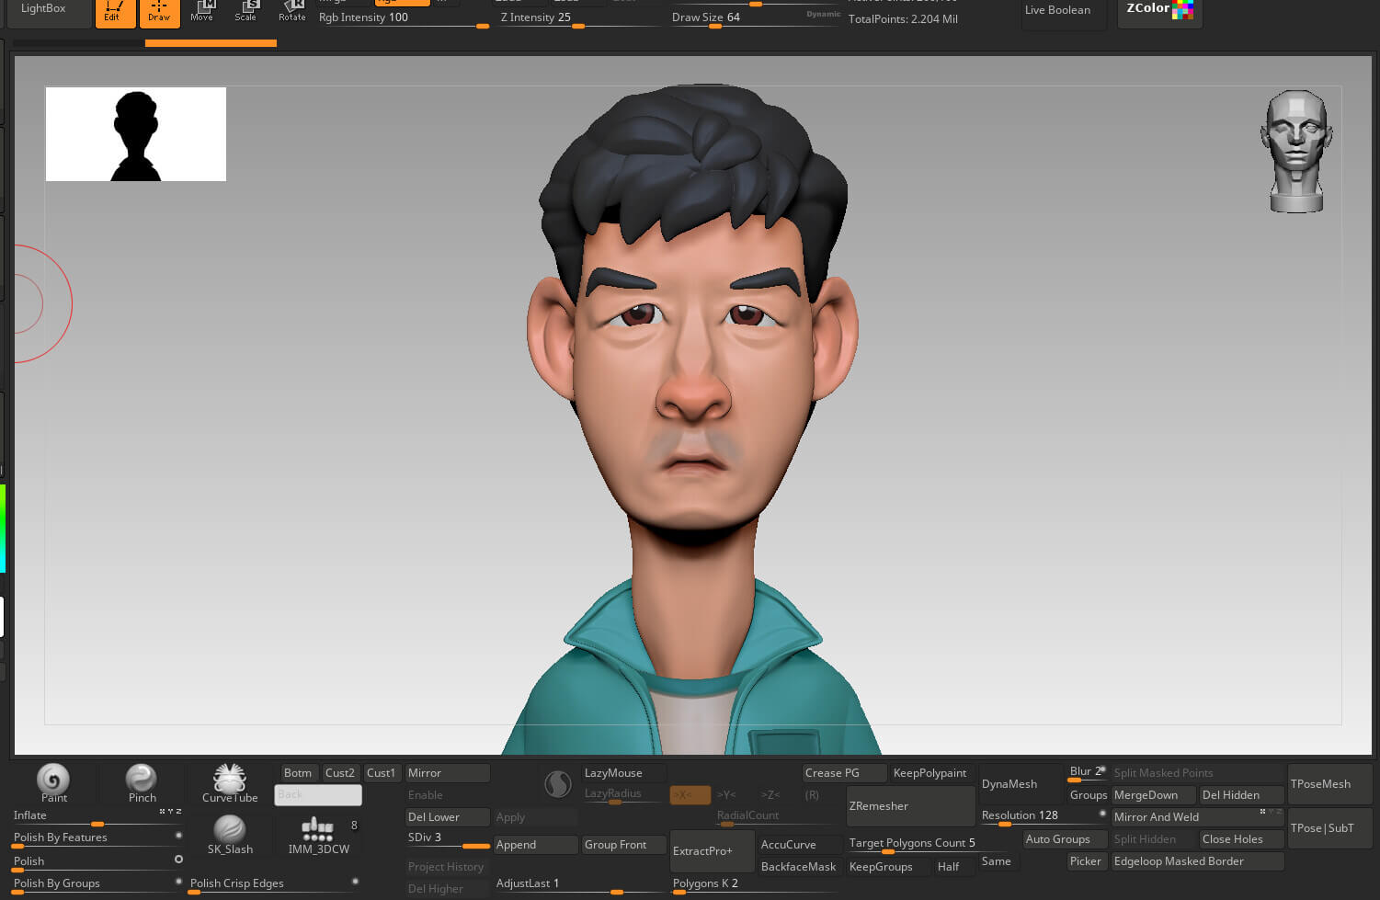The height and width of the screenshot is (900, 1380).
Task: Select the Pinch brush
Action: pos(142,780)
